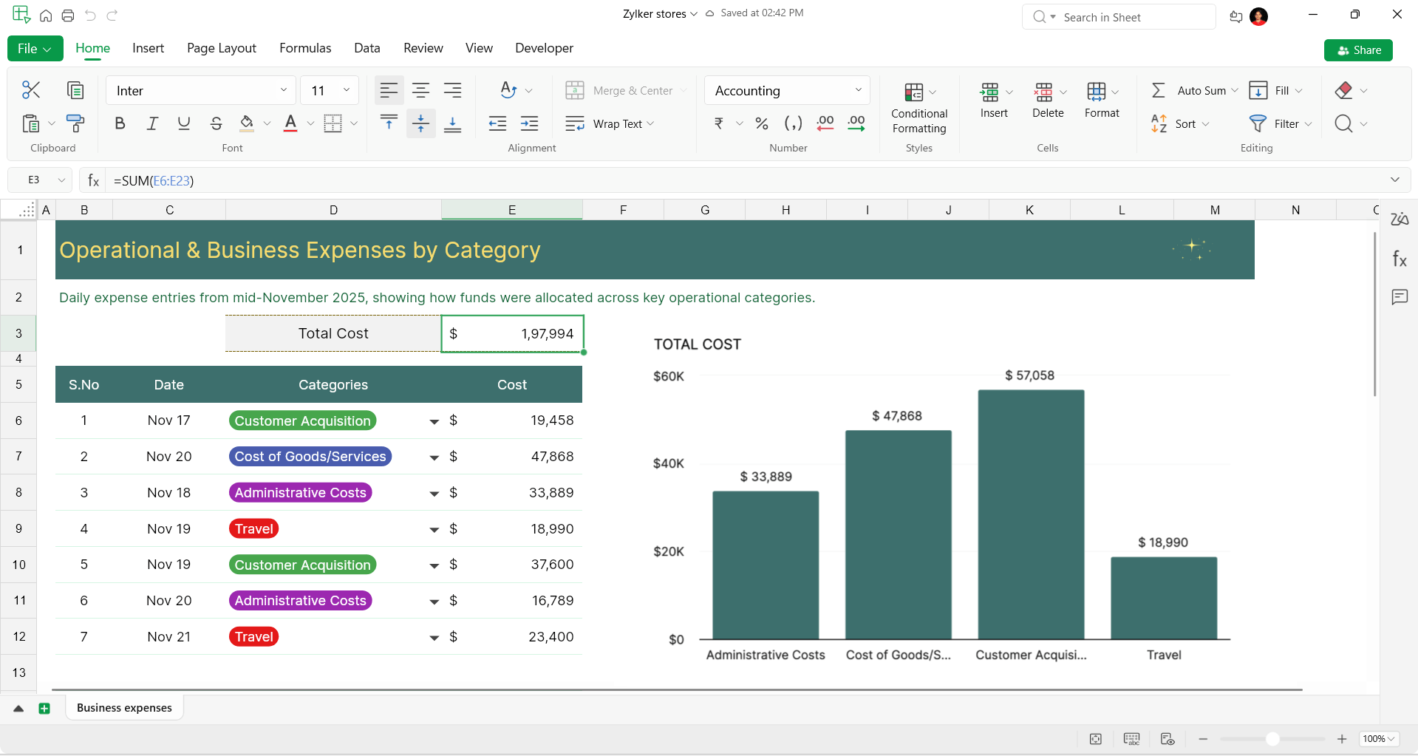Open the Accounting number format dropdown

point(859,90)
